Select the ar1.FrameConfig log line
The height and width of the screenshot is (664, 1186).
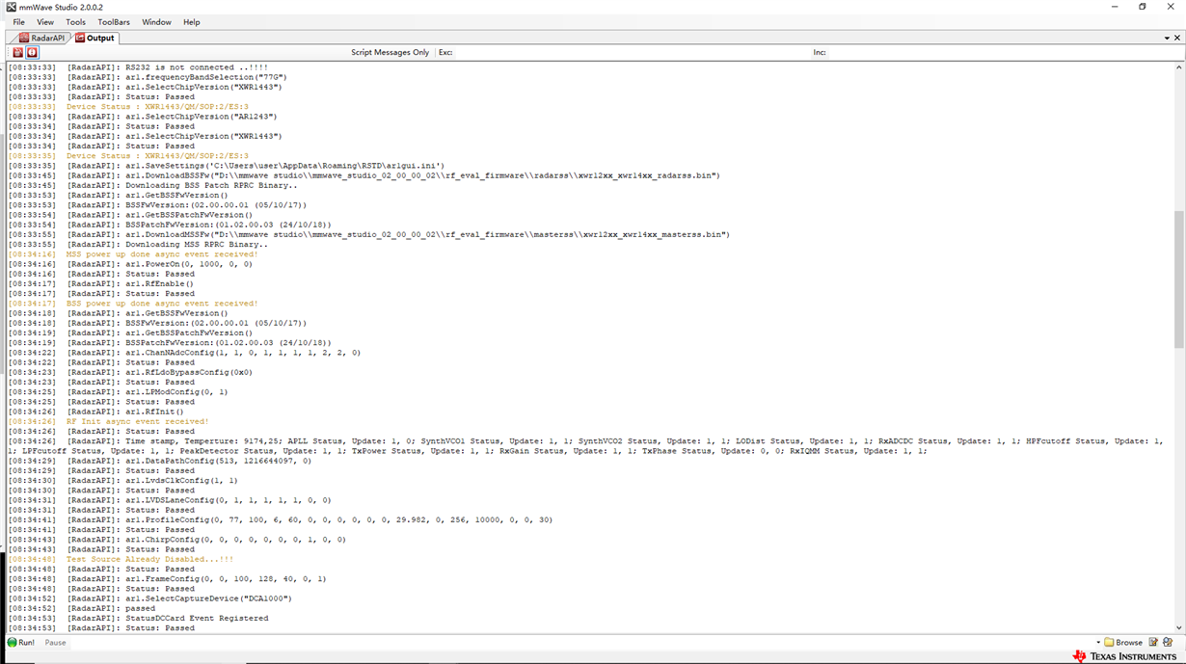pyautogui.click(x=167, y=579)
